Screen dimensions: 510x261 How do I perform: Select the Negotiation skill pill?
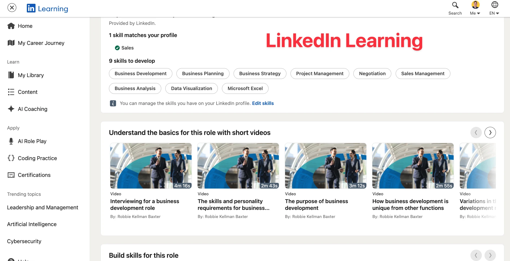coord(372,74)
